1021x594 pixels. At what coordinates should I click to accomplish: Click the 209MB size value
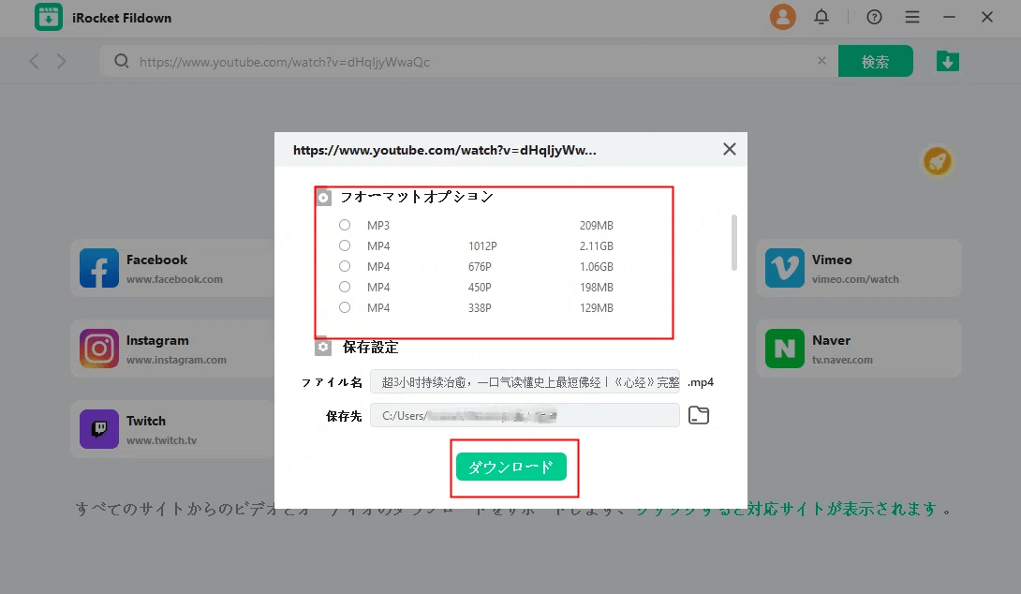[x=597, y=226]
